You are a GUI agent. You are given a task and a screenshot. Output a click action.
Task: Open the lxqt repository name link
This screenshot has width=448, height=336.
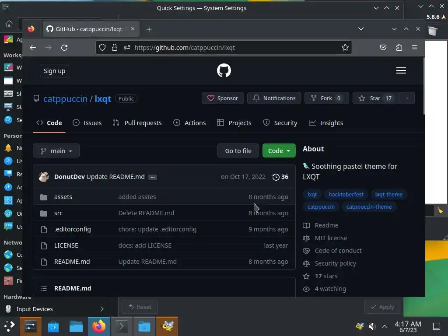[x=102, y=99]
